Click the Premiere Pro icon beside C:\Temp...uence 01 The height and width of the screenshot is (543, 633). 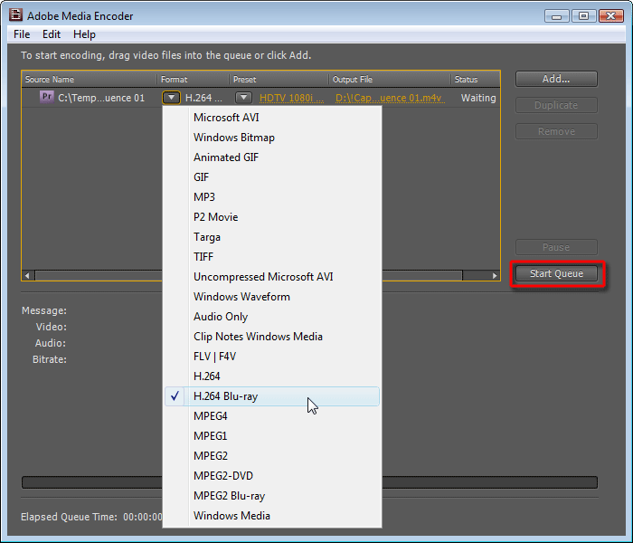[x=47, y=97]
